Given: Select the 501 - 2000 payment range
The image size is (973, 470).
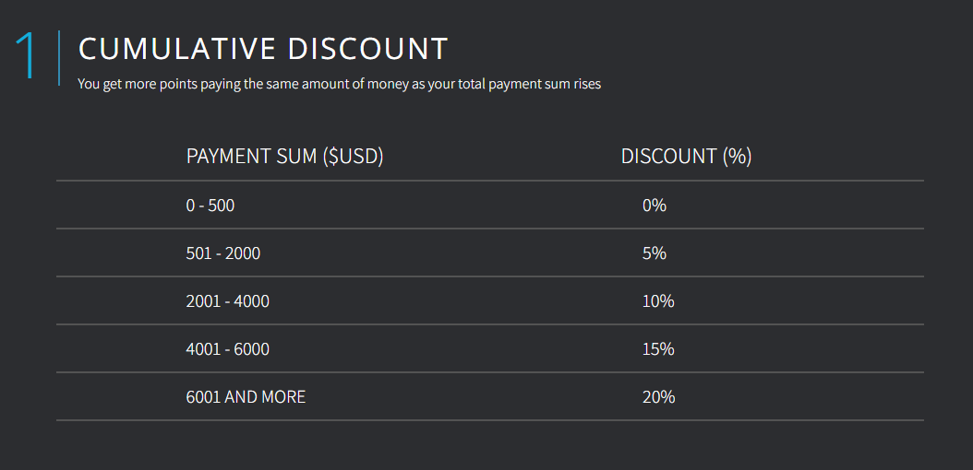Looking at the screenshot, I should (x=223, y=253).
